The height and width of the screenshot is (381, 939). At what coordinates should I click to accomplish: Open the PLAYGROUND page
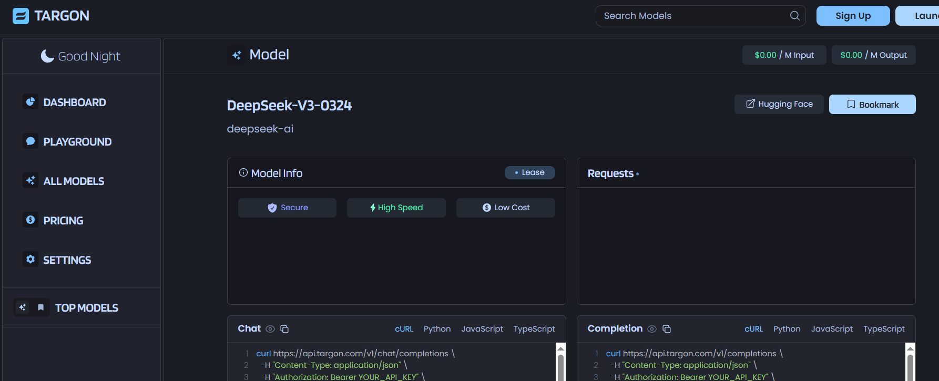pos(77,142)
